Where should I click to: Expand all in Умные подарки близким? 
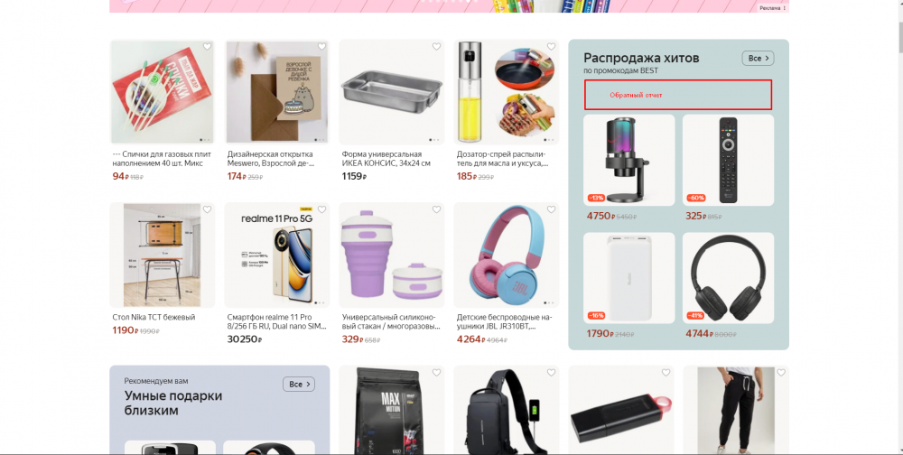pyautogui.click(x=298, y=385)
